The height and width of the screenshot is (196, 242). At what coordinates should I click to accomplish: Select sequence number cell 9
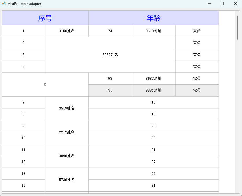(x=24, y=126)
